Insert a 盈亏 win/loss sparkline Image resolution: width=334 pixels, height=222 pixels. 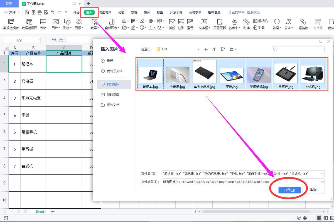pyautogui.click(x=190, y=24)
